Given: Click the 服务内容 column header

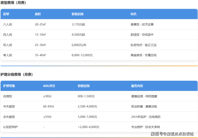Looking at the screenshot, I should pos(137,86).
